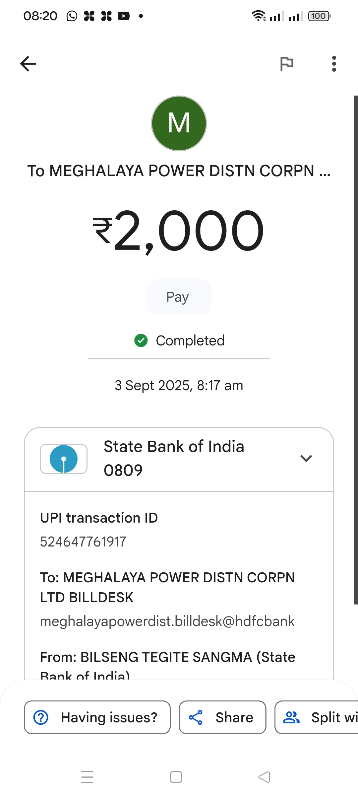Tap the Having issues? button
Viewport: 358px width, 799px height.
click(x=97, y=717)
